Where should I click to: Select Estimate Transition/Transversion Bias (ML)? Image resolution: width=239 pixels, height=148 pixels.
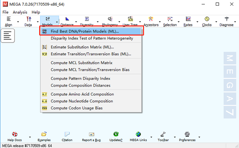[91, 54]
